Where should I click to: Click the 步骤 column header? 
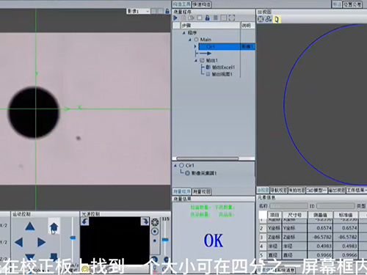[211, 26]
